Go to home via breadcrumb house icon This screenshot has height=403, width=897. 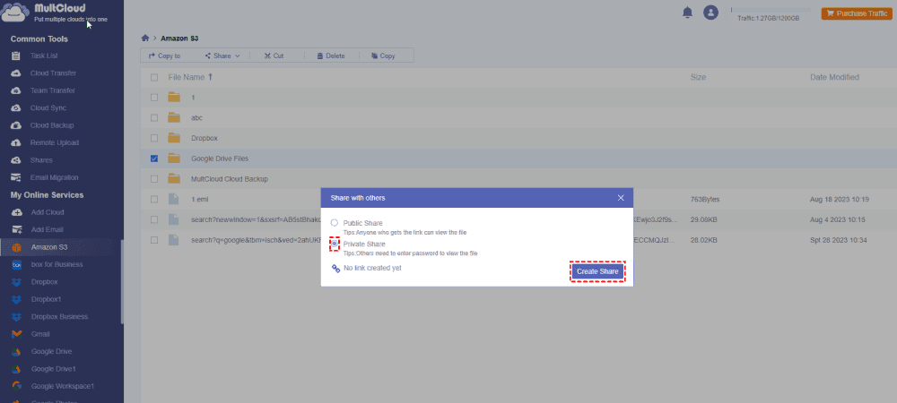click(x=145, y=39)
